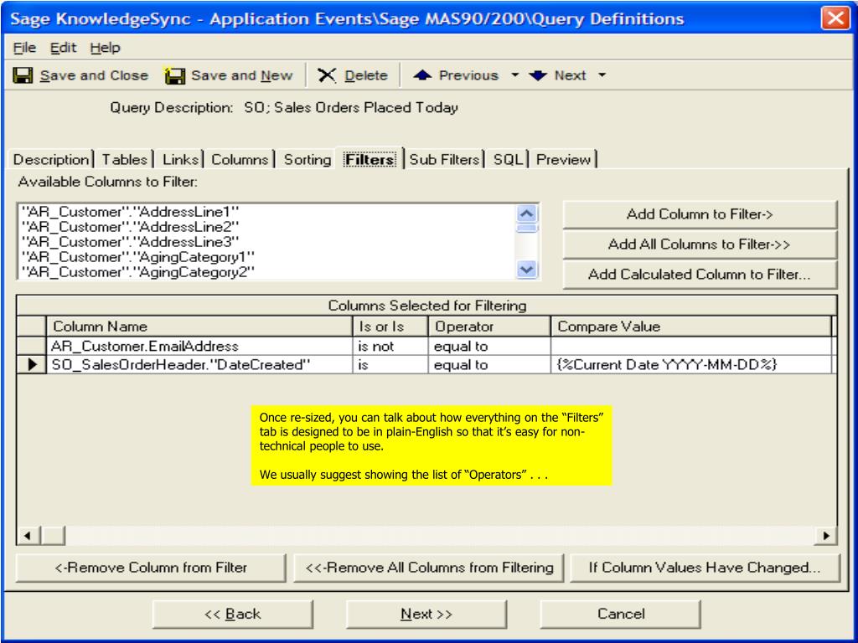Click the Cancel button
Image resolution: width=858 pixels, height=643 pixels.
(621, 614)
